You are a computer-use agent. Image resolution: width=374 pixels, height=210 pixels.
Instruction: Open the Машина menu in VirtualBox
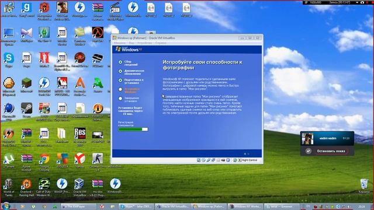coord(119,43)
